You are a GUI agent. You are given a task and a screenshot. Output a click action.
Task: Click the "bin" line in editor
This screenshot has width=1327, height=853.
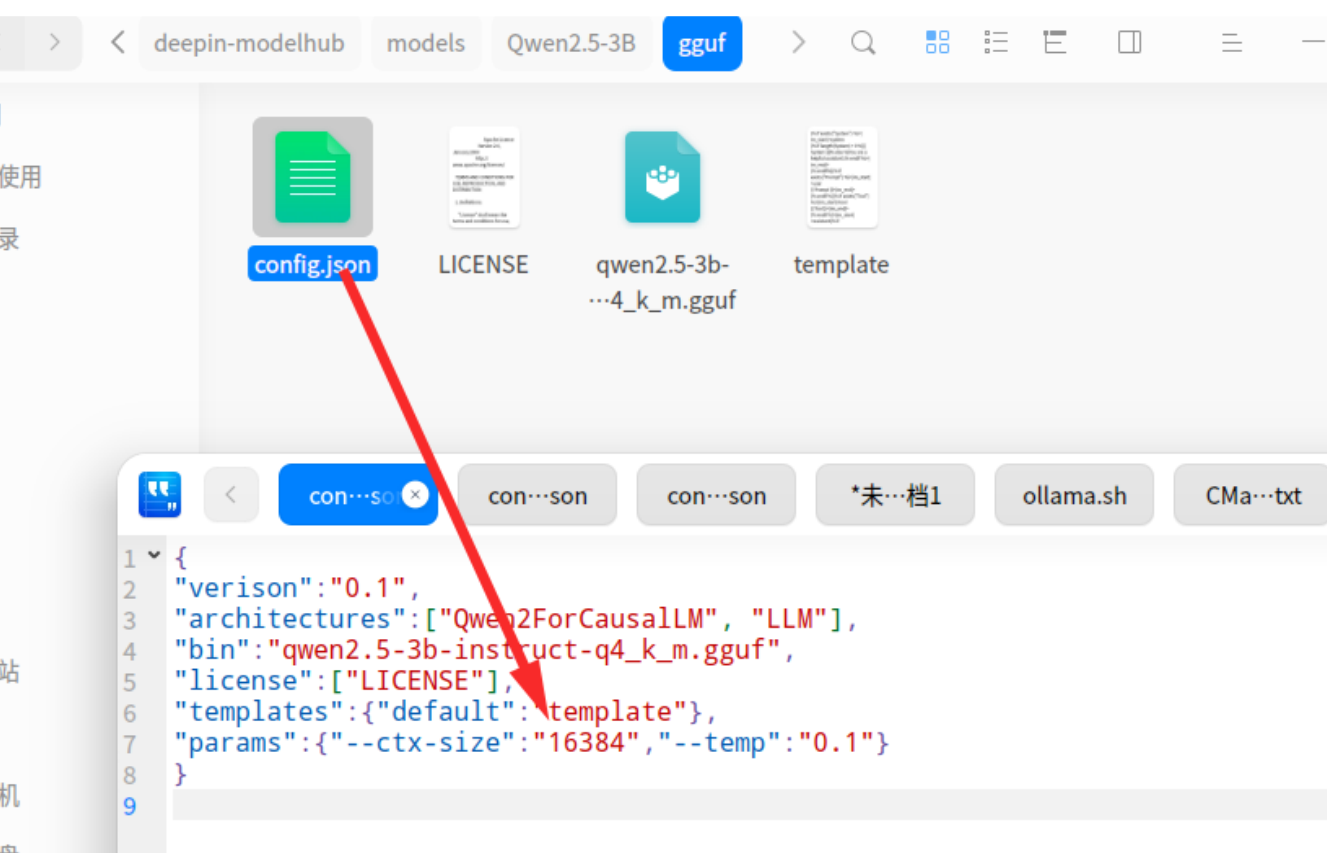(483, 650)
